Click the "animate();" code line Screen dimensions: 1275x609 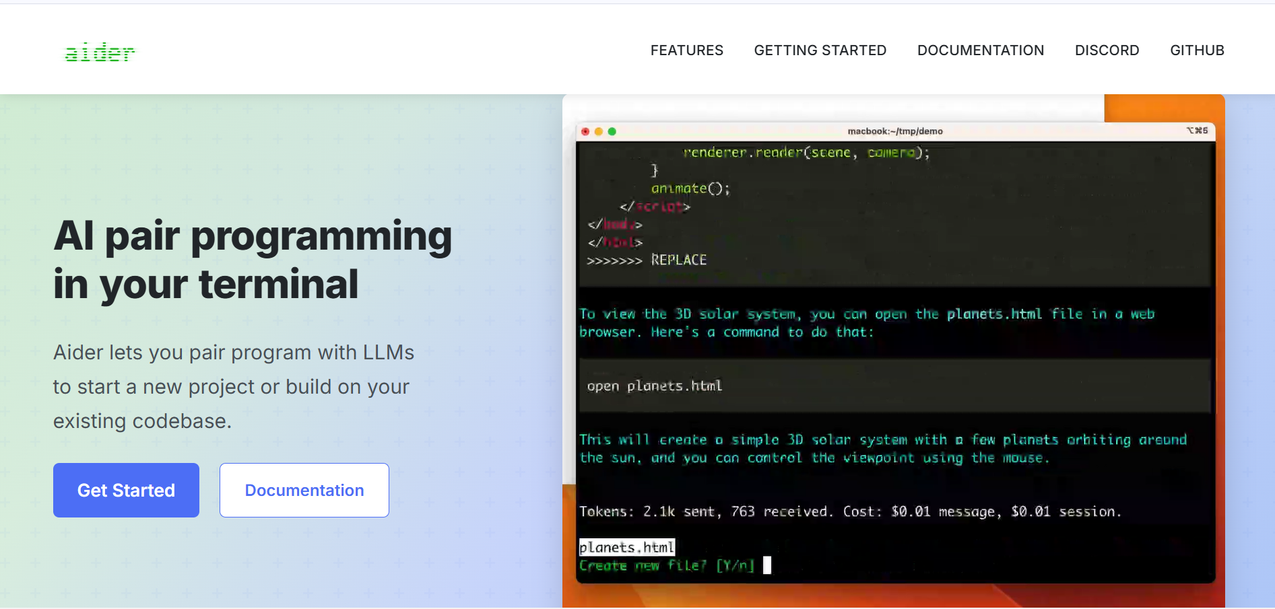coord(690,188)
